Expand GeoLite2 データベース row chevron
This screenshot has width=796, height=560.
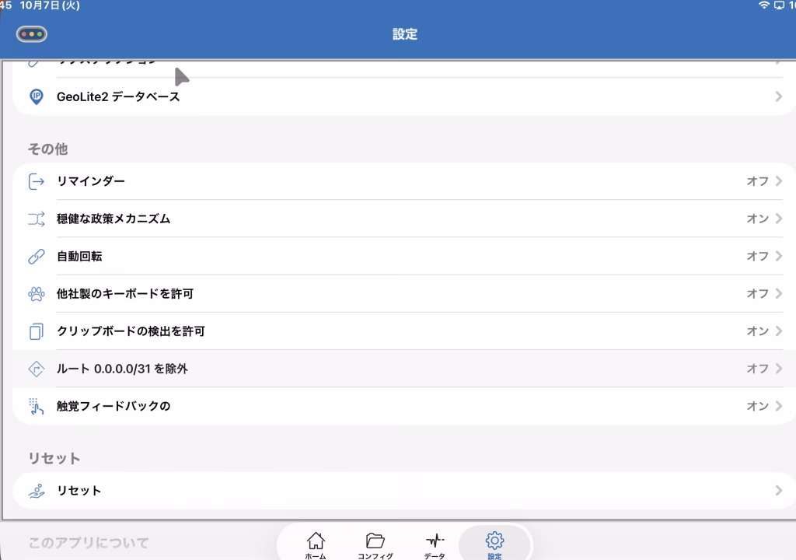pos(778,97)
